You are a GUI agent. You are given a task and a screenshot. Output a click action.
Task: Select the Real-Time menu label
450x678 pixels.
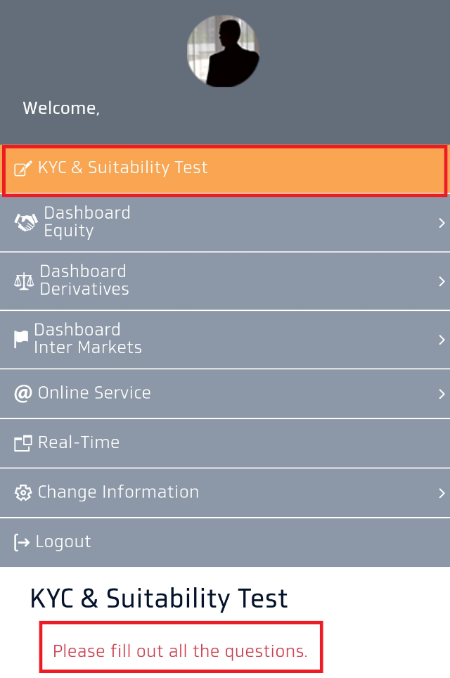click(x=79, y=442)
